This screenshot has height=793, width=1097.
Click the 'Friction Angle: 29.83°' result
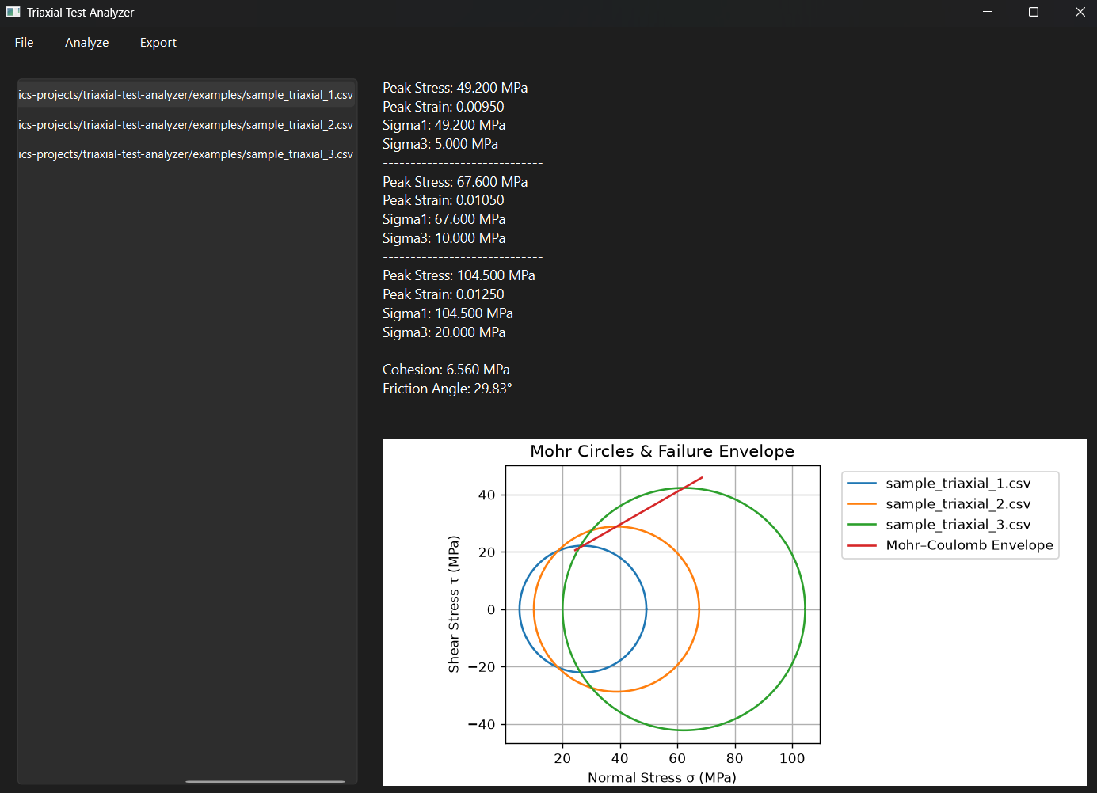[x=448, y=389]
